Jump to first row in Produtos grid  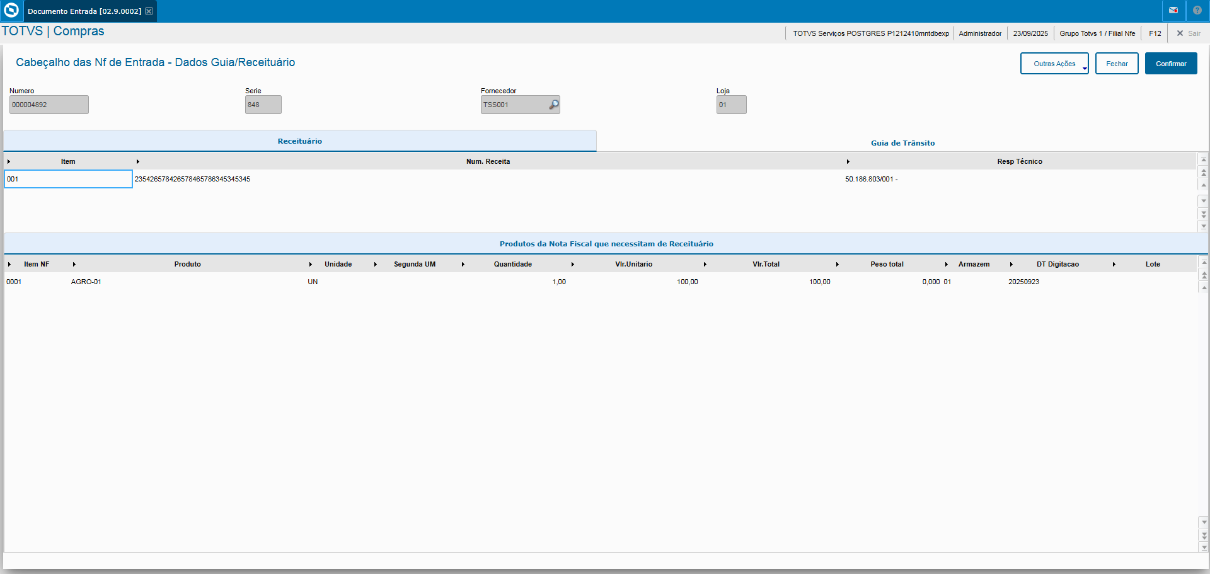coord(1204,262)
